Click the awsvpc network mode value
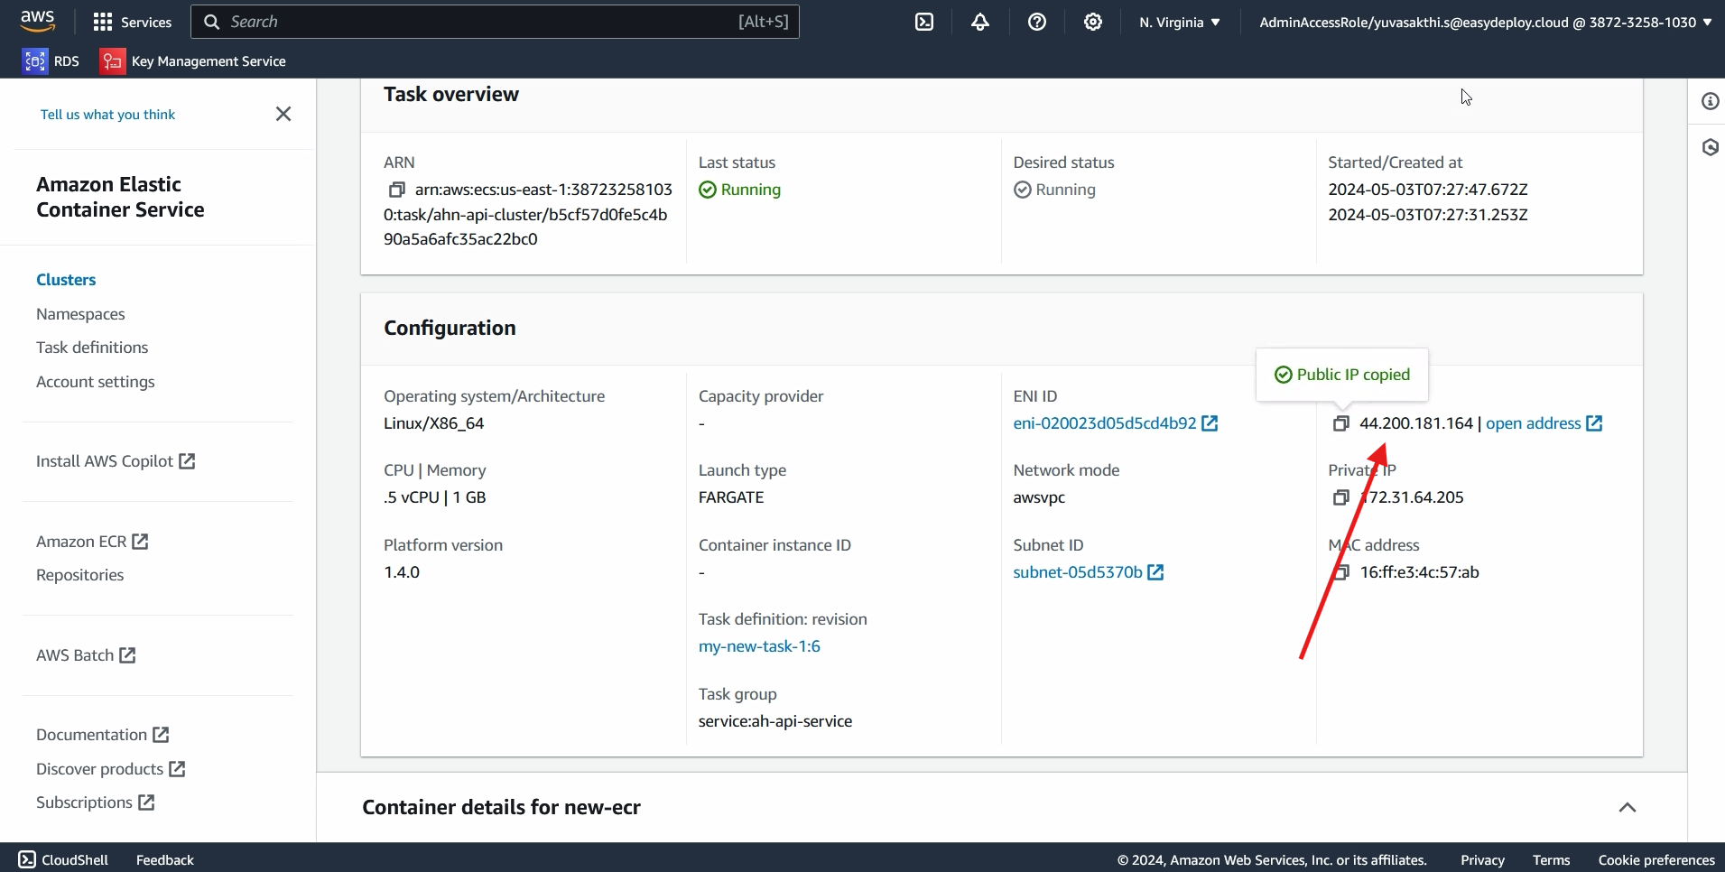This screenshot has width=1725, height=872. [x=1039, y=497]
